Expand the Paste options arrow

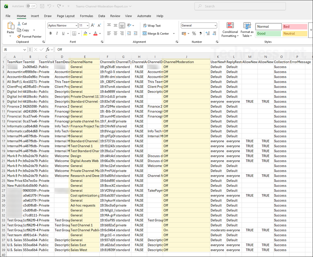[x=10, y=36]
